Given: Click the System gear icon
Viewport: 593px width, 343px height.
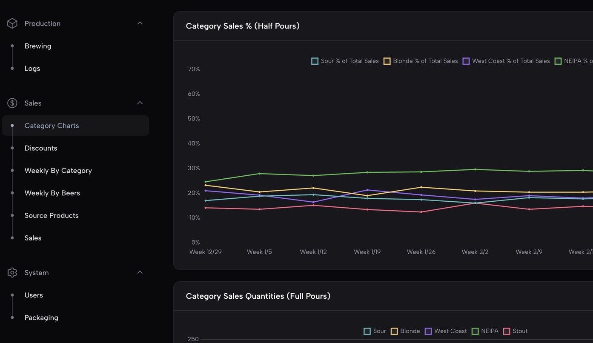Looking at the screenshot, I should 12,272.
